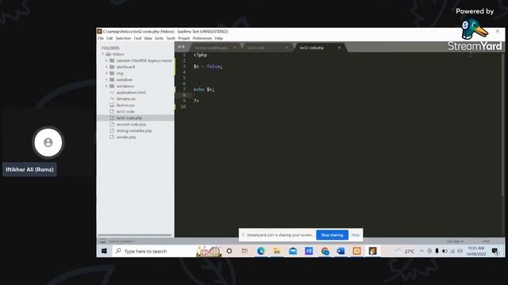This screenshot has height=285, width=508.
Task: Open the File menu
Action: (x=101, y=38)
